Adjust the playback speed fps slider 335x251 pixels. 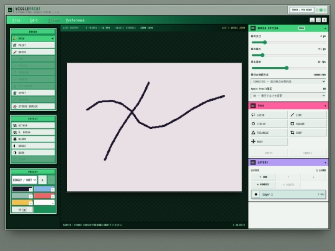pos(289,68)
